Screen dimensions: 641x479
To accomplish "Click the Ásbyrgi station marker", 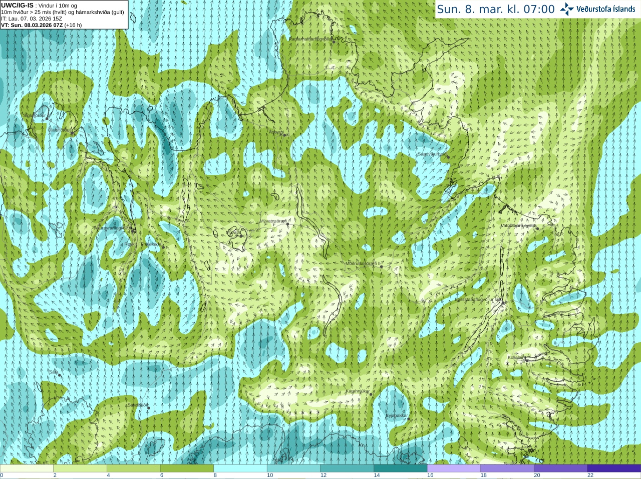I will pyautogui.click(x=284, y=135).
